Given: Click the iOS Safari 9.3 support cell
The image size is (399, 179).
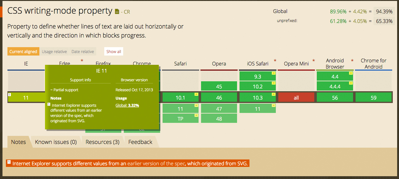Looking at the screenshot, I should pos(258,77).
